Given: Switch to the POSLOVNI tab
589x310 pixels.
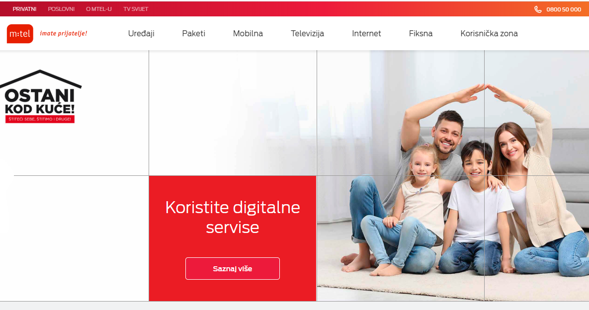Looking at the screenshot, I should coord(61,9).
